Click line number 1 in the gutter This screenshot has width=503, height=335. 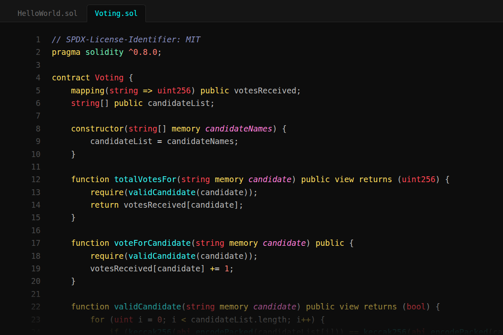(x=38, y=40)
